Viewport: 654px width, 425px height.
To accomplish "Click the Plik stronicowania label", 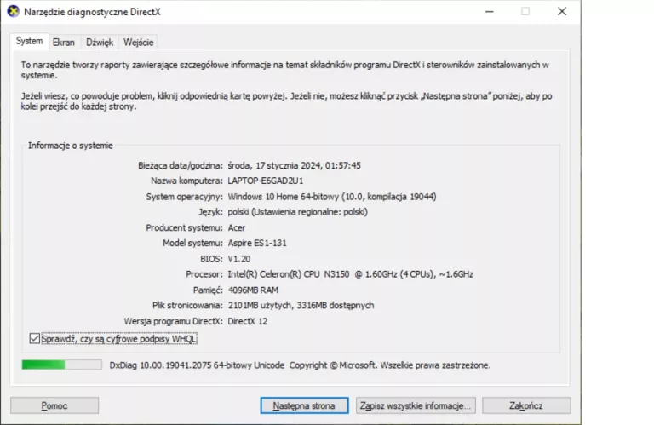I will pyautogui.click(x=187, y=305).
